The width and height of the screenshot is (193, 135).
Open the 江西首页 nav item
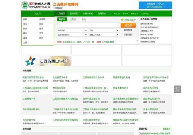click(61, 13)
